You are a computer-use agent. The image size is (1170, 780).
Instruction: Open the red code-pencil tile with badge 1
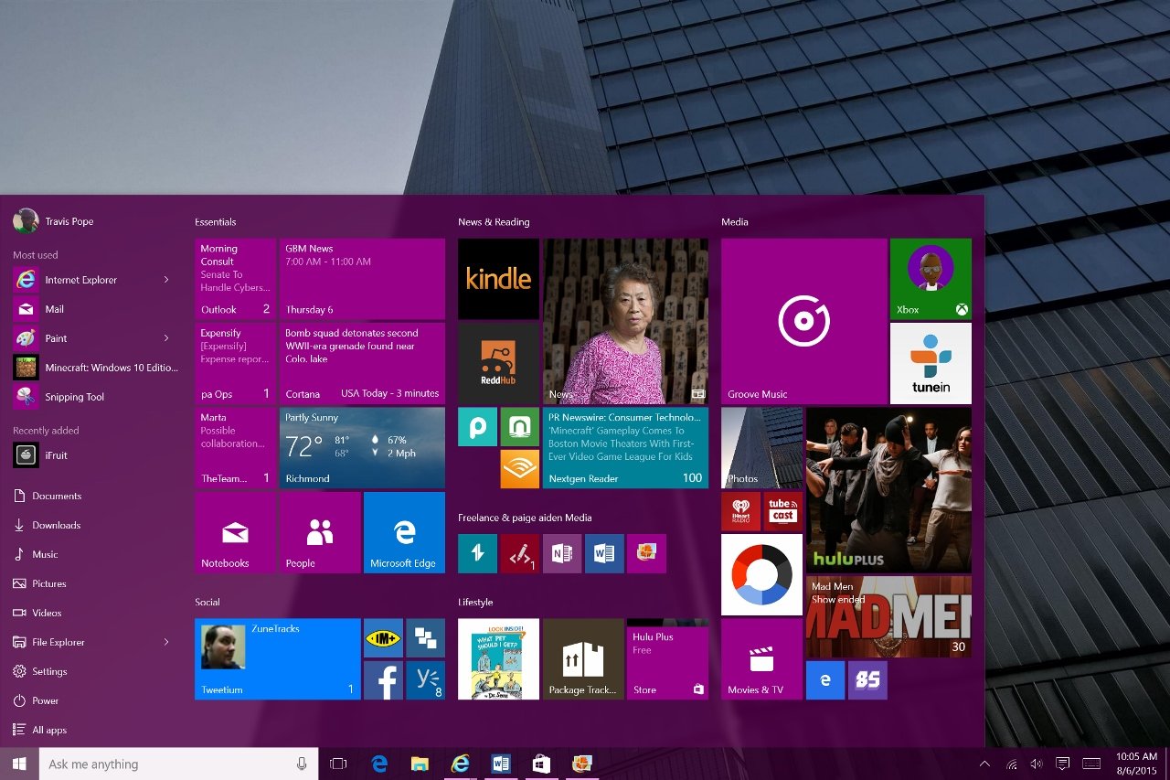[519, 553]
